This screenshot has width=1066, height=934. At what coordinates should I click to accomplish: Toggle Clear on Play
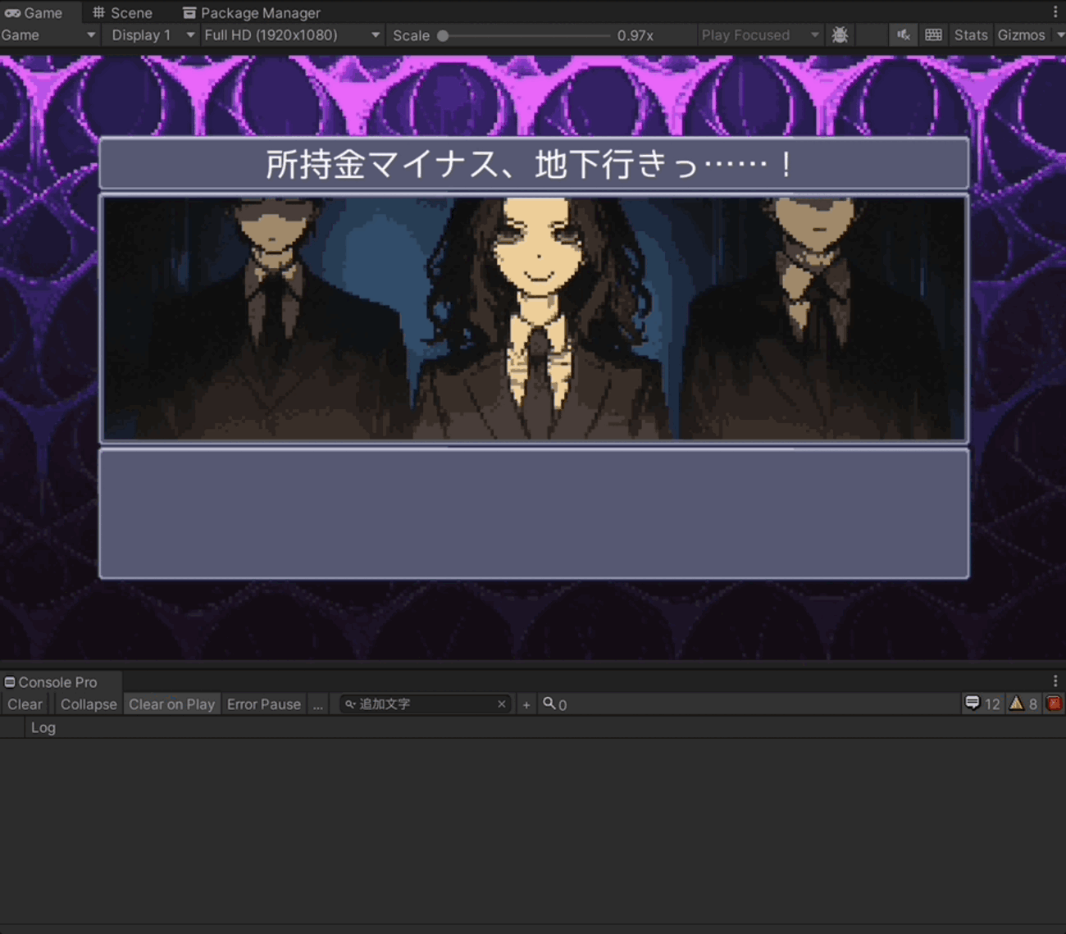pos(171,704)
